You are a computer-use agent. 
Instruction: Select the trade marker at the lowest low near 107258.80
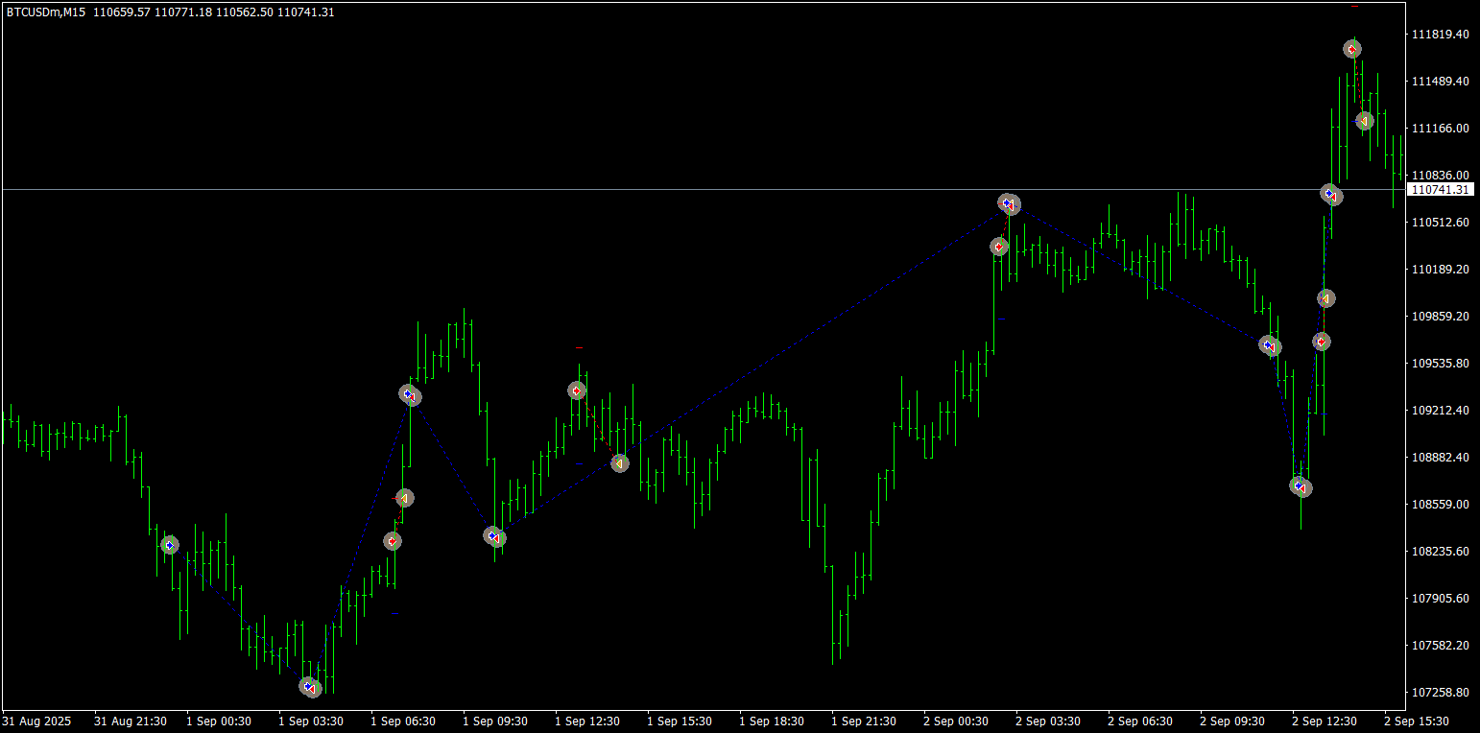309,687
